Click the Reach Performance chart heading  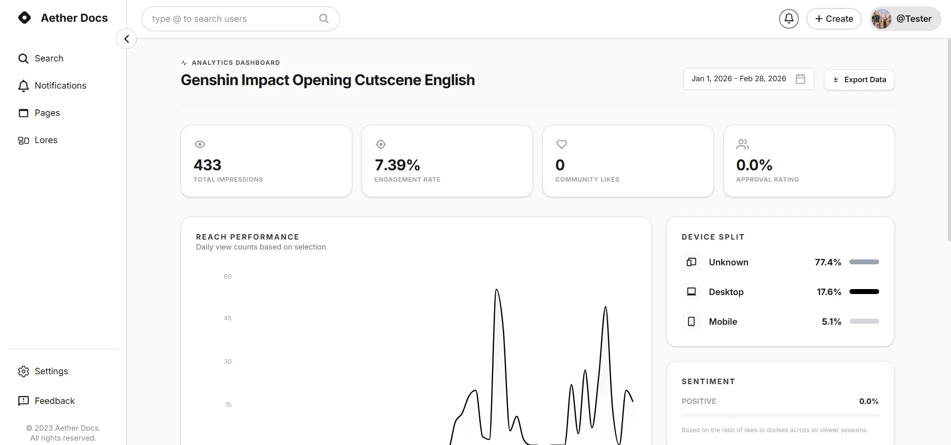point(247,237)
